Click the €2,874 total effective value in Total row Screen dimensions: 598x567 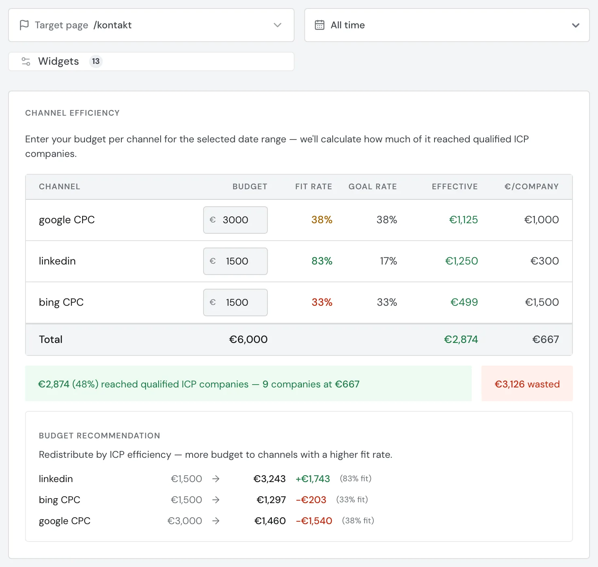(461, 340)
